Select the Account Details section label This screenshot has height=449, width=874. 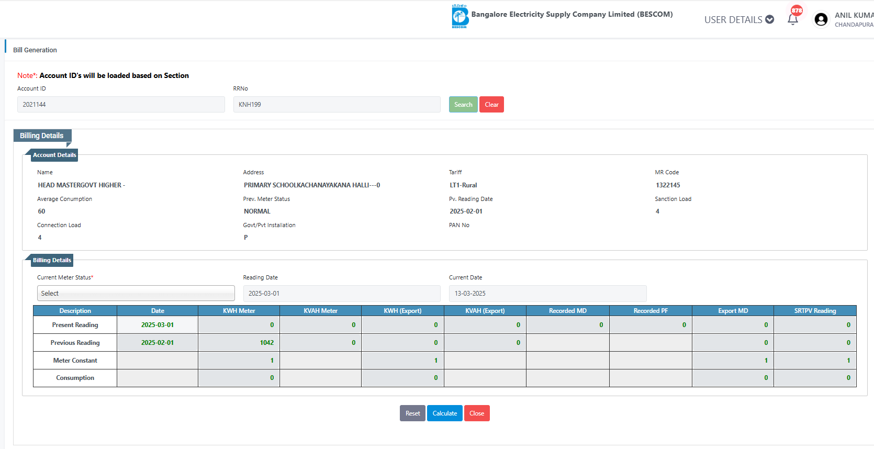(54, 155)
